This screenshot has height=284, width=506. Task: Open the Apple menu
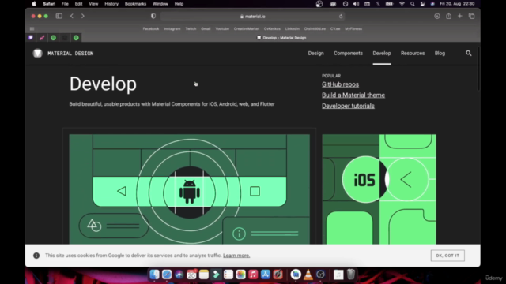coord(34,4)
